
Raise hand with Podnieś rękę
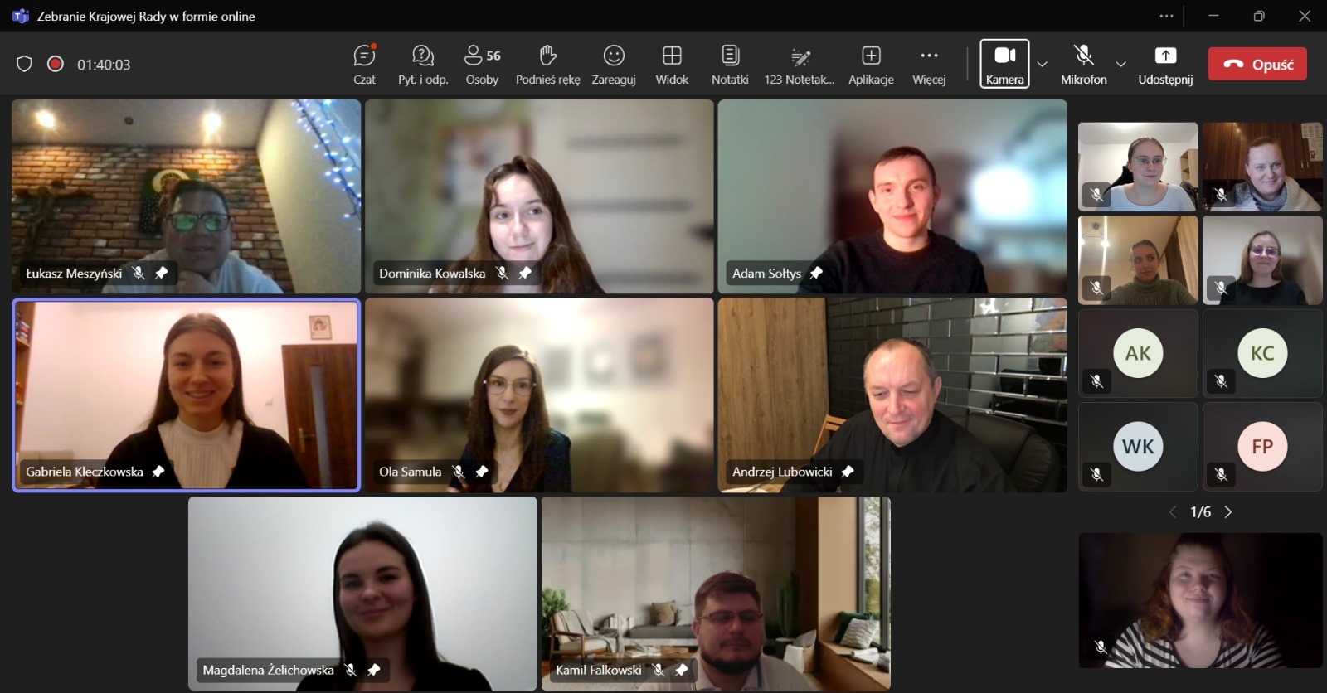547,65
